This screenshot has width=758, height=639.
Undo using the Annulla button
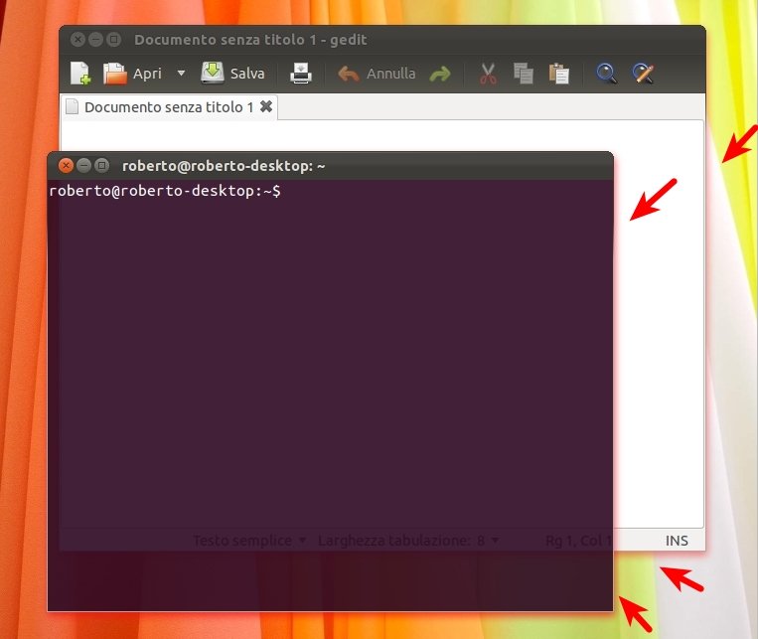point(378,74)
